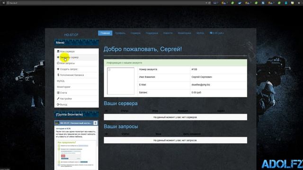
Task: Click the 'Ваши сервера' heading
Action: [x=121, y=103]
